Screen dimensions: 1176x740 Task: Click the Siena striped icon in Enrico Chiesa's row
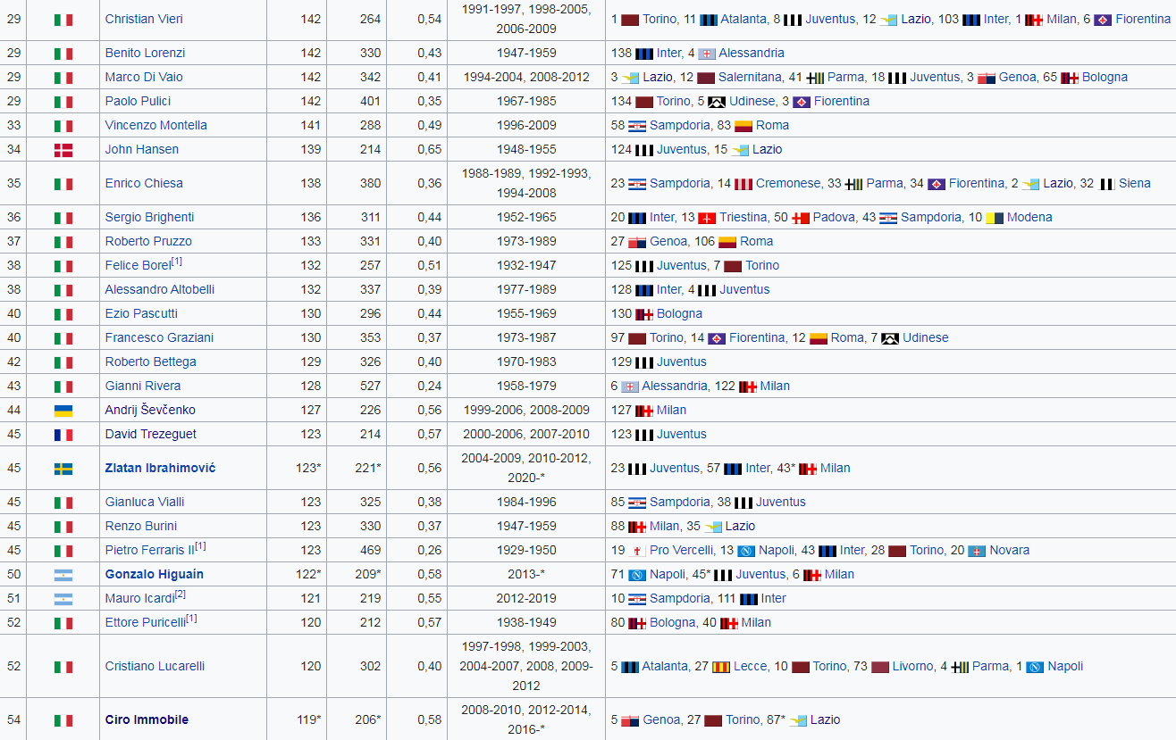coord(1106,184)
